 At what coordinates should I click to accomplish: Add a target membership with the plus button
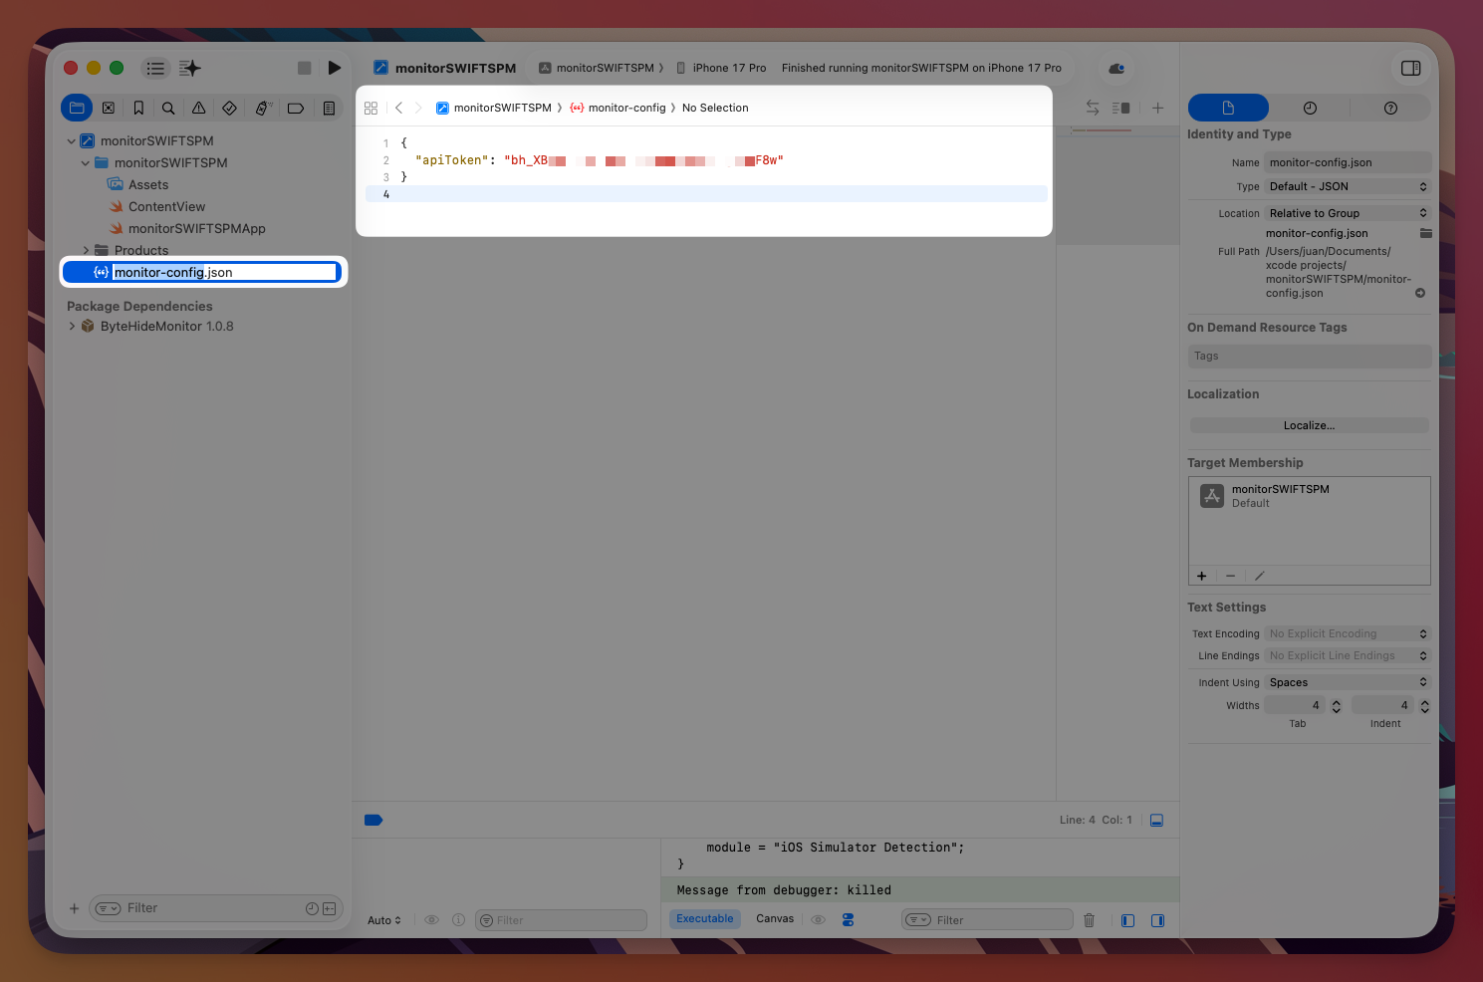(1201, 576)
